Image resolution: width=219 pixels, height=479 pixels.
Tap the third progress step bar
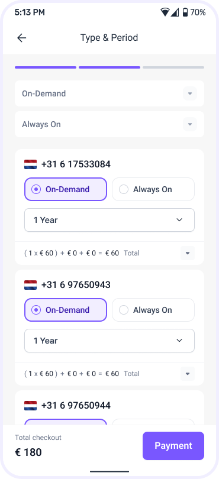click(173, 67)
